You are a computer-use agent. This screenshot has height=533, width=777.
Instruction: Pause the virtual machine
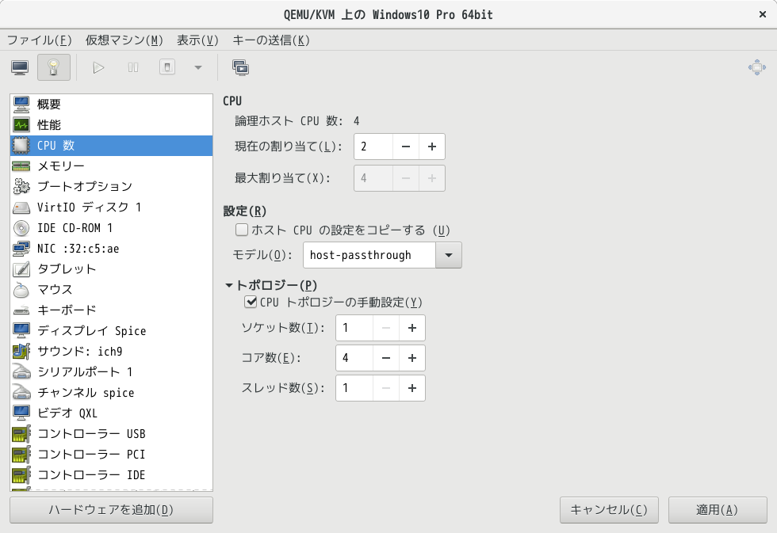click(x=133, y=67)
